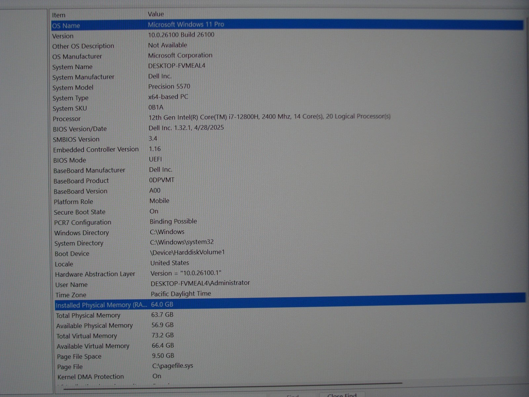Select the Processor row
529x397 pixels.
67,119
